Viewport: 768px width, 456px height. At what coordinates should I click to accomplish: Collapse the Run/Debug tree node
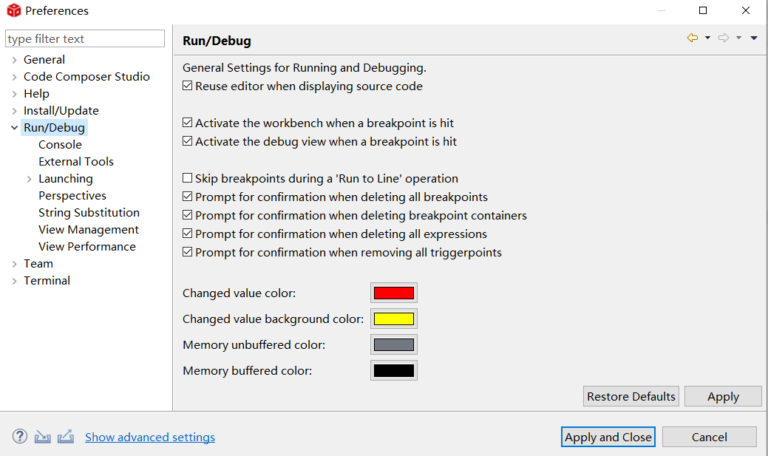(14, 128)
